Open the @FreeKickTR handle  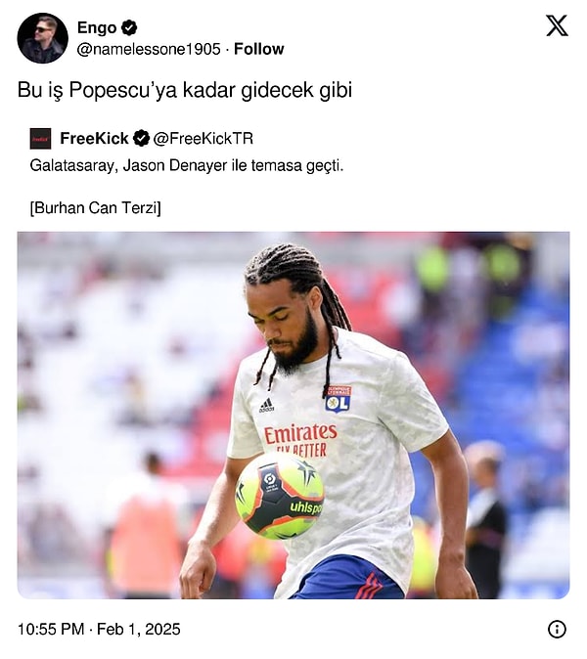203,138
